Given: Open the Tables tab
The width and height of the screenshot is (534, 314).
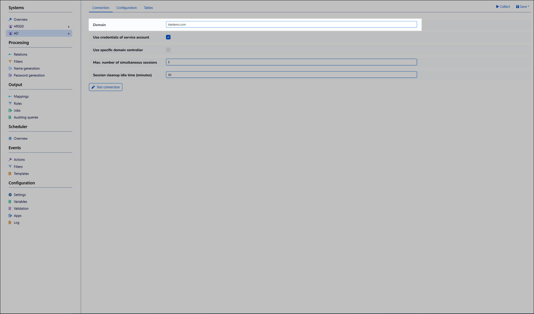Looking at the screenshot, I should [x=148, y=8].
